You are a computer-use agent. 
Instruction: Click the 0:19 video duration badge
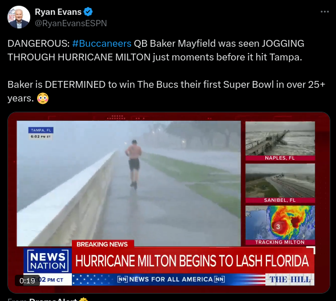(x=27, y=280)
